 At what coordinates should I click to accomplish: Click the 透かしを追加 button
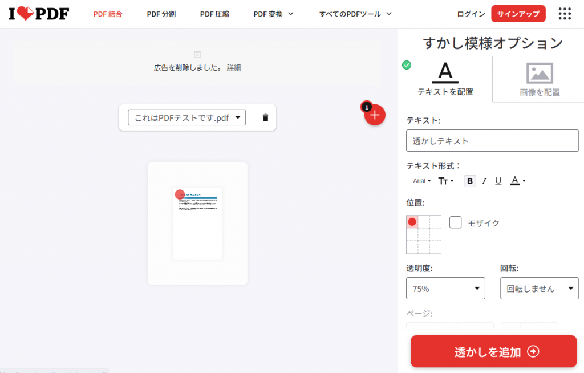(493, 351)
